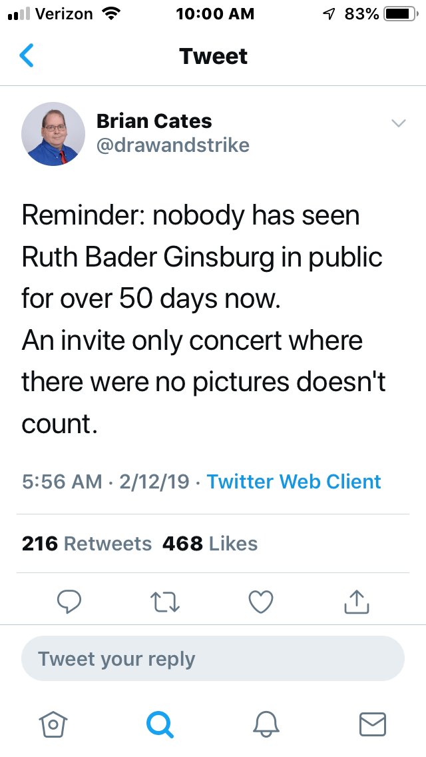This screenshot has width=426, height=757.
Task: Tap the share upload icon
Action: pos(356,602)
